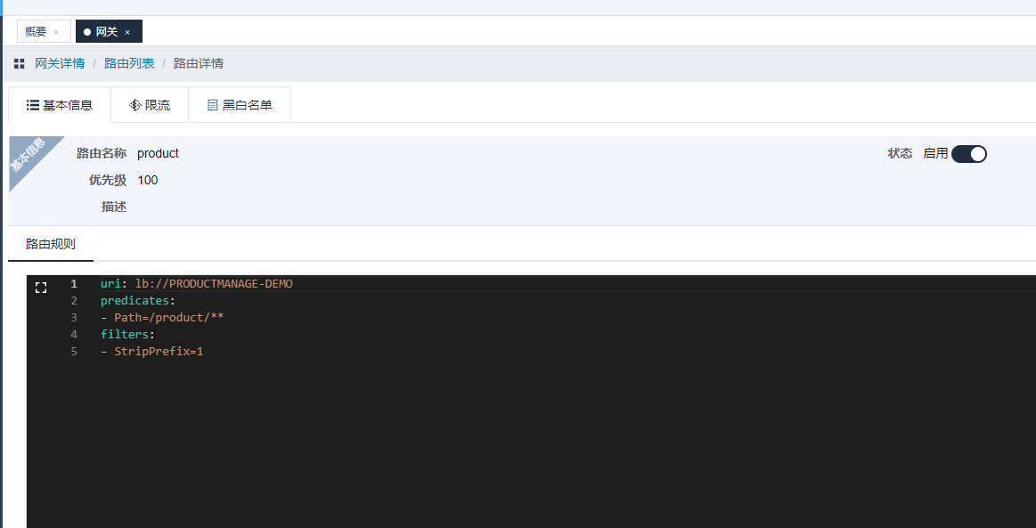Click the priority value 100
This screenshot has width=1036, height=528.
[x=148, y=181]
